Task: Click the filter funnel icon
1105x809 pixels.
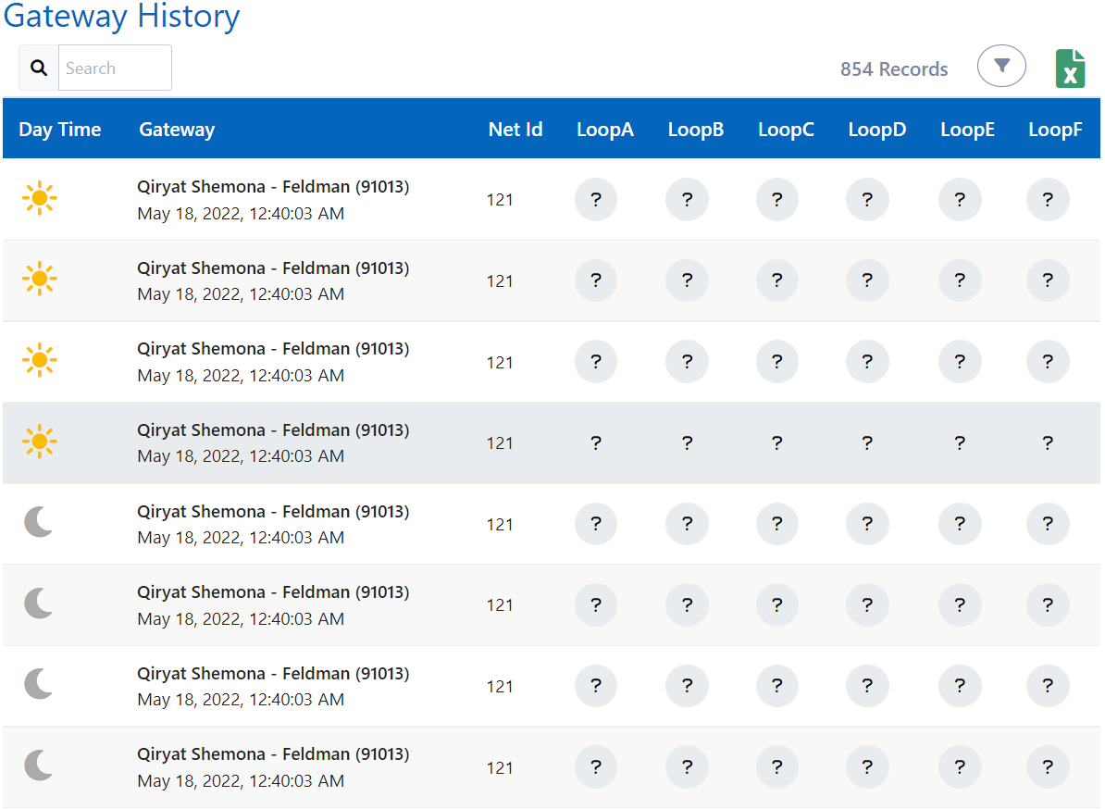Action: click(1001, 65)
